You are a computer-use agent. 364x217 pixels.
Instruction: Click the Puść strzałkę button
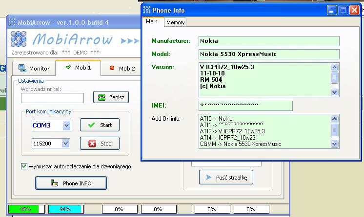[226, 177]
